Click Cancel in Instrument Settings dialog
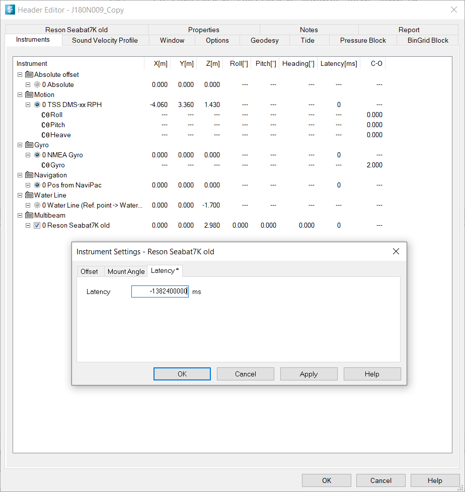Screen dimensions: 465x492 pyautogui.click(x=246, y=374)
